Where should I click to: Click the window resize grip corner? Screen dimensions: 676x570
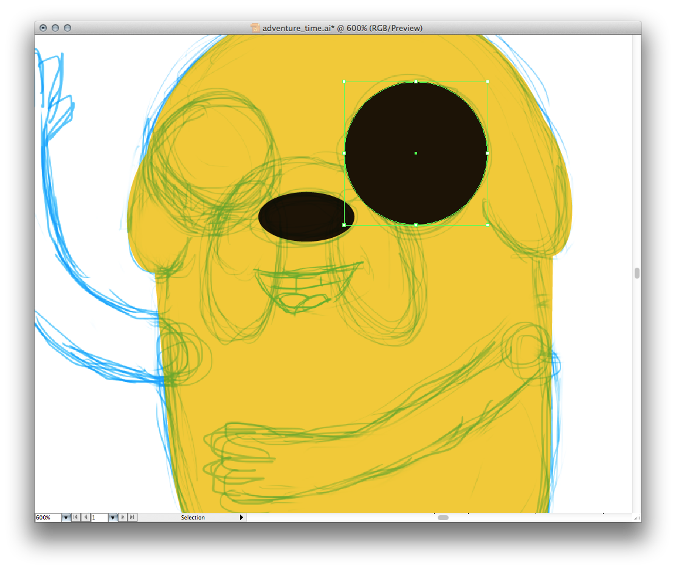coord(636,518)
